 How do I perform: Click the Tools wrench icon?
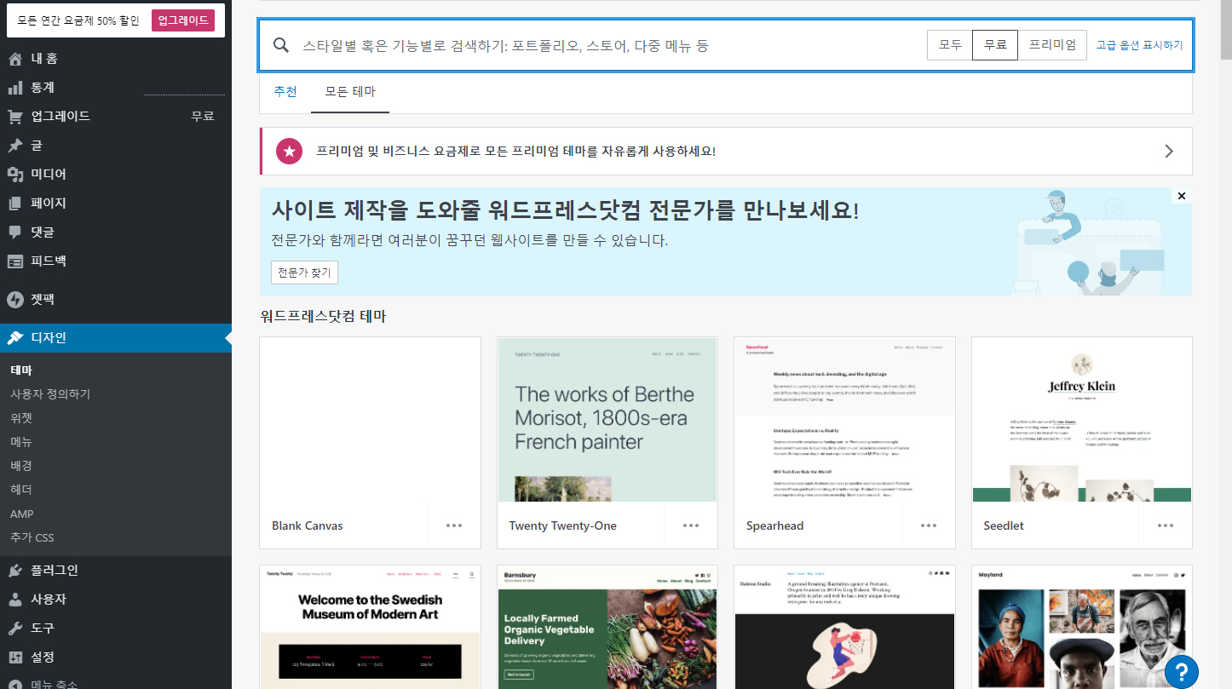15,629
